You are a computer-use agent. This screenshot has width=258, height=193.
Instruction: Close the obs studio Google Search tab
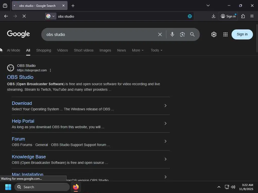(63, 6)
